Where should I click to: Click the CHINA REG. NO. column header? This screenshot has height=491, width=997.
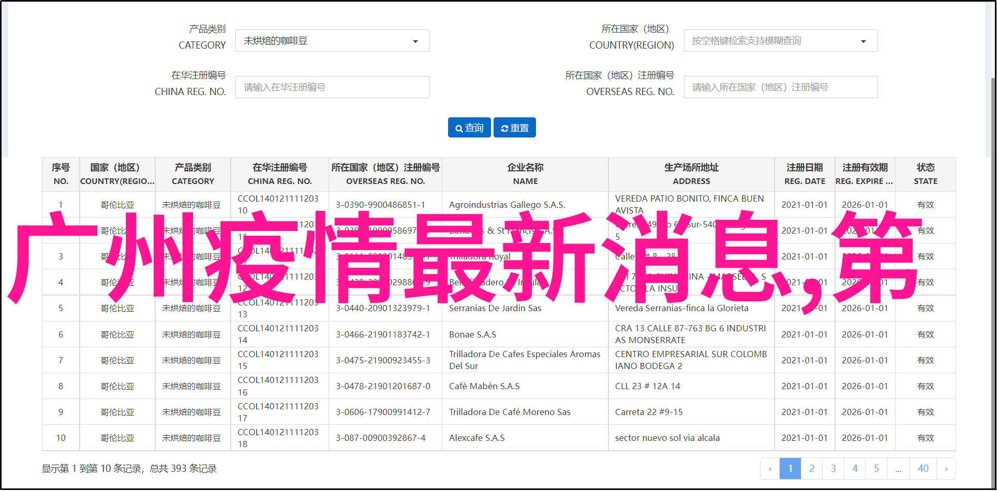(280, 174)
